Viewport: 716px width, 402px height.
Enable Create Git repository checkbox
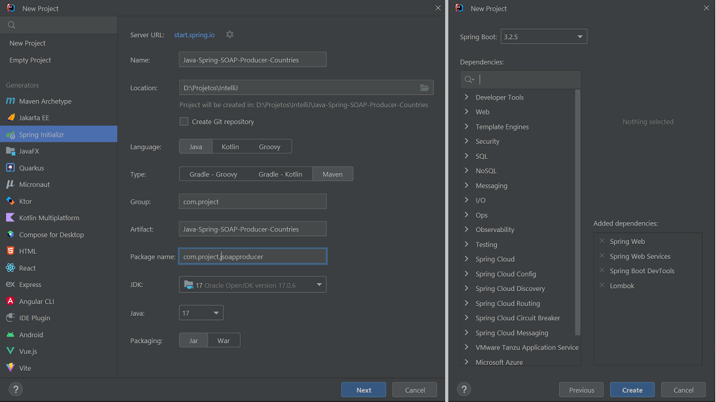point(184,122)
